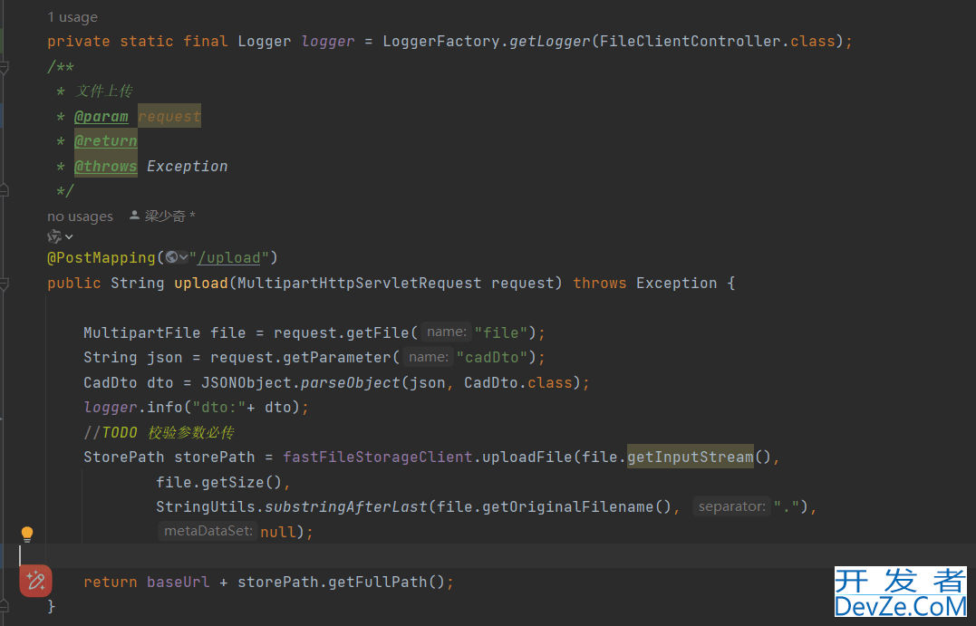Image resolution: width=976 pixels, height=626 pixels.
Task: Click the gear-like inlay icon below no usages
Action: click(54, 236)
